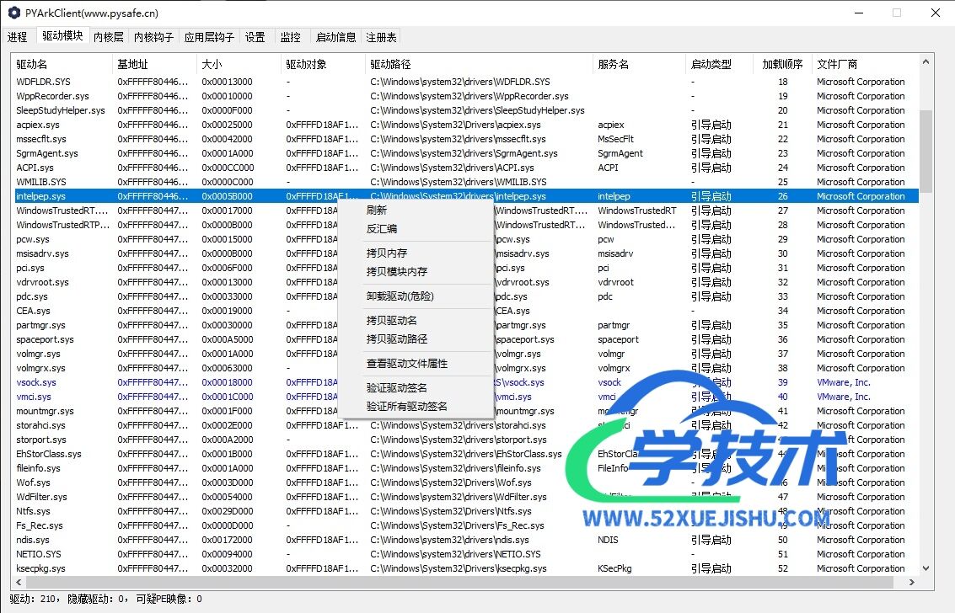Click the scrollbar down arrow
Viewport: 955px width, 613px height.
(x=926, y=568)
